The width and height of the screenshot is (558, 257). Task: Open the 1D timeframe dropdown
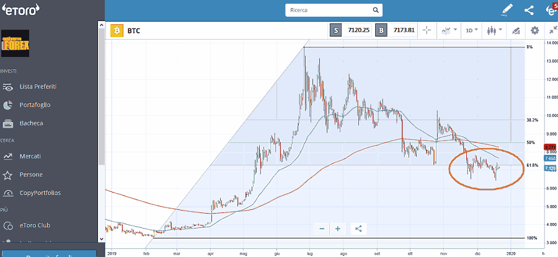tap(472, 30)
